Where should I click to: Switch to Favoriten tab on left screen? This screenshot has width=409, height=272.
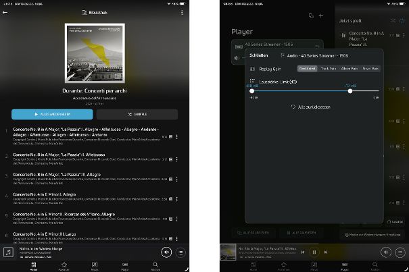pyautogui.click(x=64, y=267)
